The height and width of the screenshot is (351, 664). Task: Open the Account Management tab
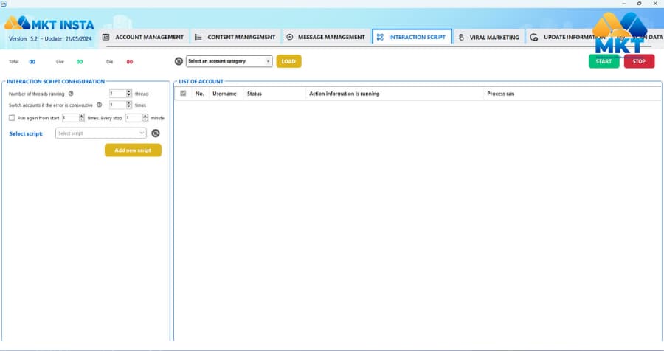(144, 38)
